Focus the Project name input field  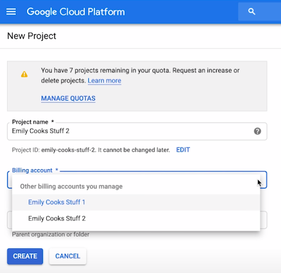pyautogui.click(x=137, y=131)
